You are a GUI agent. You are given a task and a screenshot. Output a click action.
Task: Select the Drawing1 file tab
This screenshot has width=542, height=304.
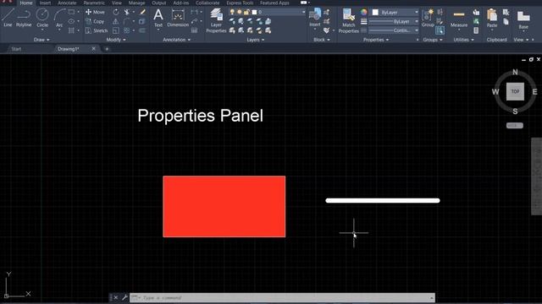68,49
